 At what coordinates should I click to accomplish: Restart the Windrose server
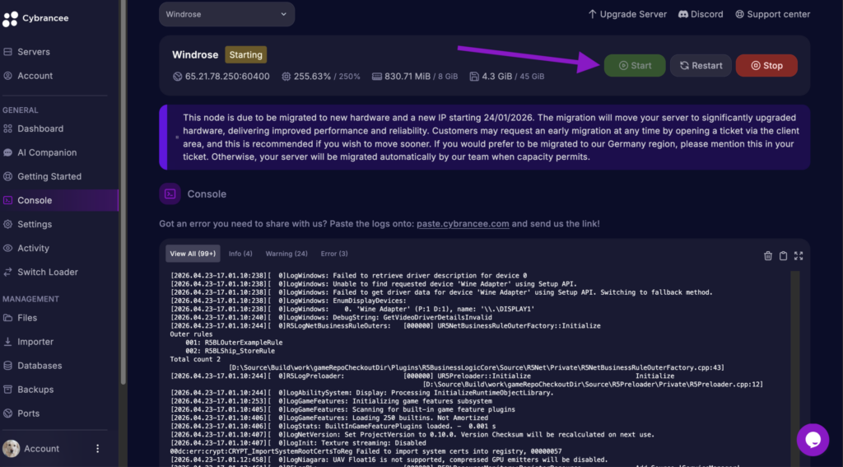point(701,66)
